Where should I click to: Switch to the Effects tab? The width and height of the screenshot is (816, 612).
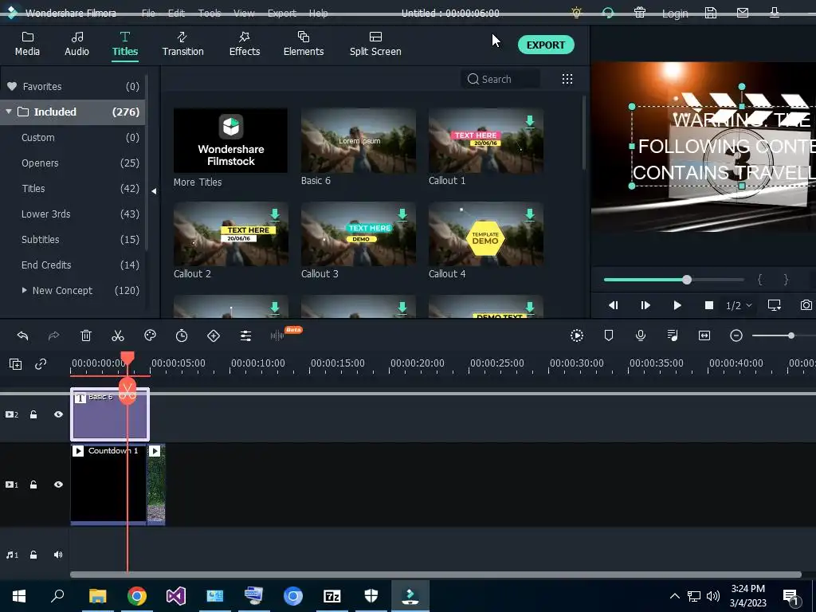pos(245,45)
